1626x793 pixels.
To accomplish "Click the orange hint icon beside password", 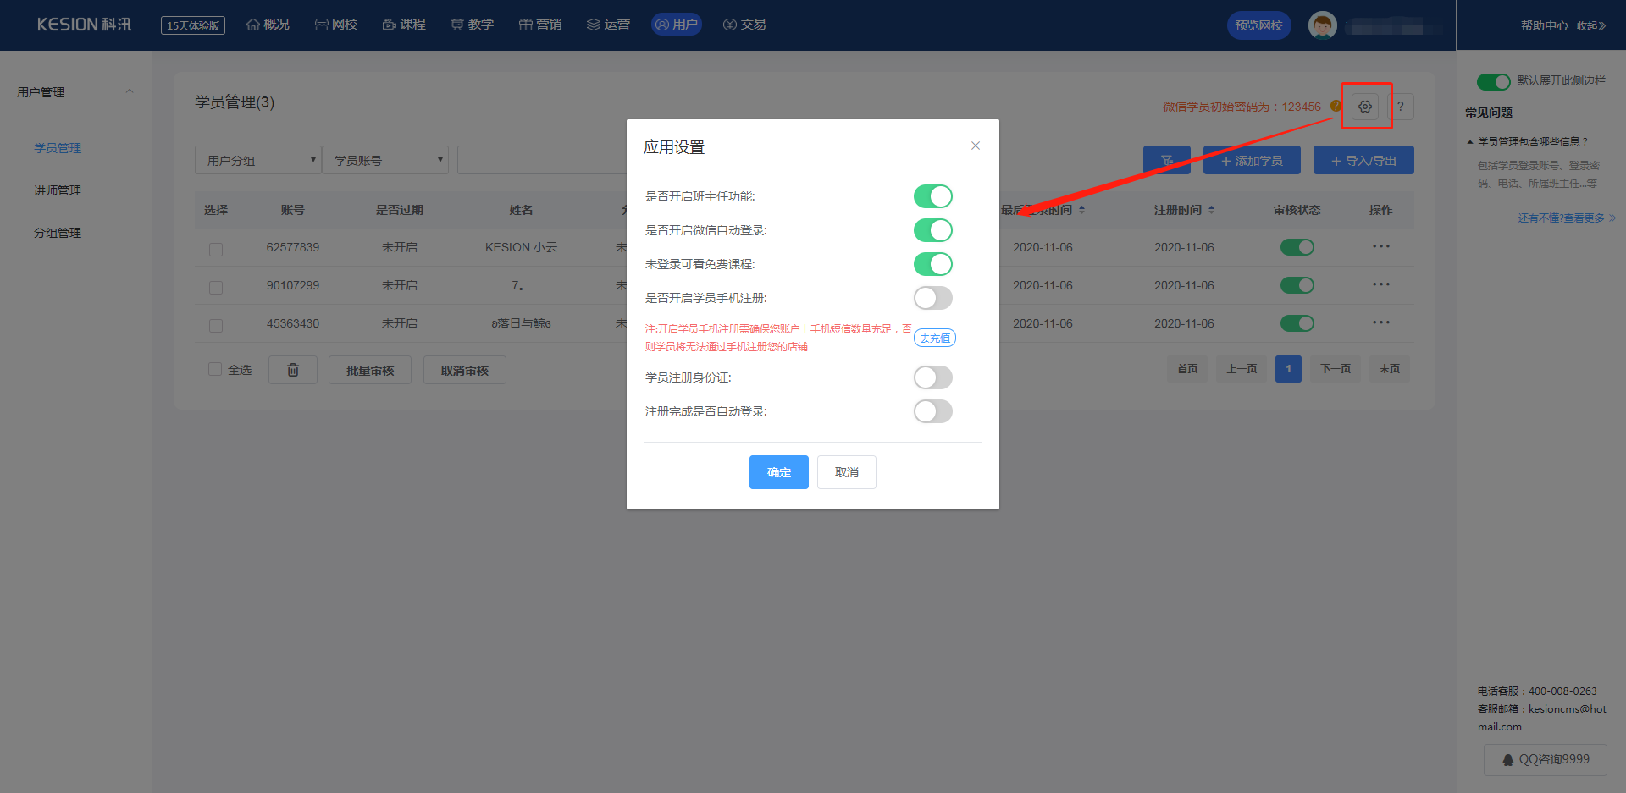I will 1336,107.
